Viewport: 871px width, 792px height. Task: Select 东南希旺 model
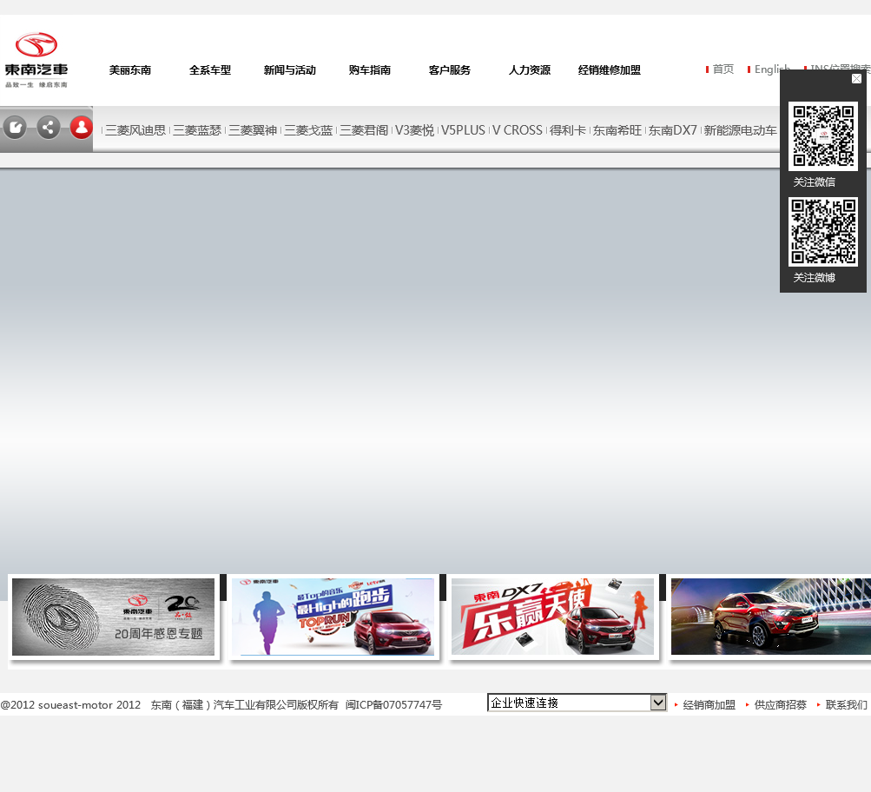point(617,130)
